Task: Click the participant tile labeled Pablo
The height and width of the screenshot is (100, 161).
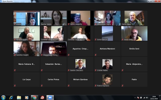Action: pos(134,79)
